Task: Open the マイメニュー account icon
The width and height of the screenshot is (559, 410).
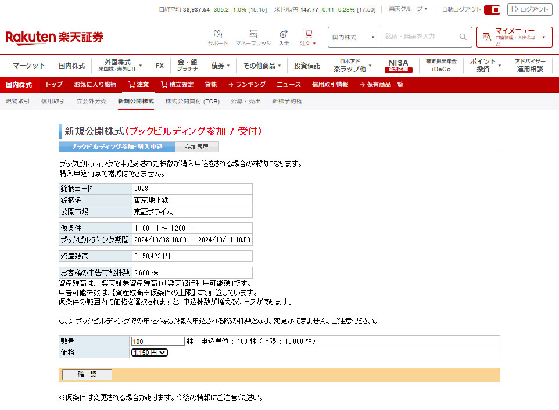Action: (487, 37)
